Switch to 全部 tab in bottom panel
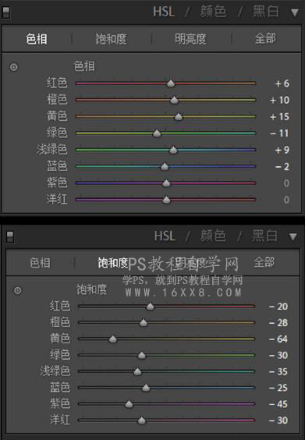The image size is (305, 440). point(264,263)
